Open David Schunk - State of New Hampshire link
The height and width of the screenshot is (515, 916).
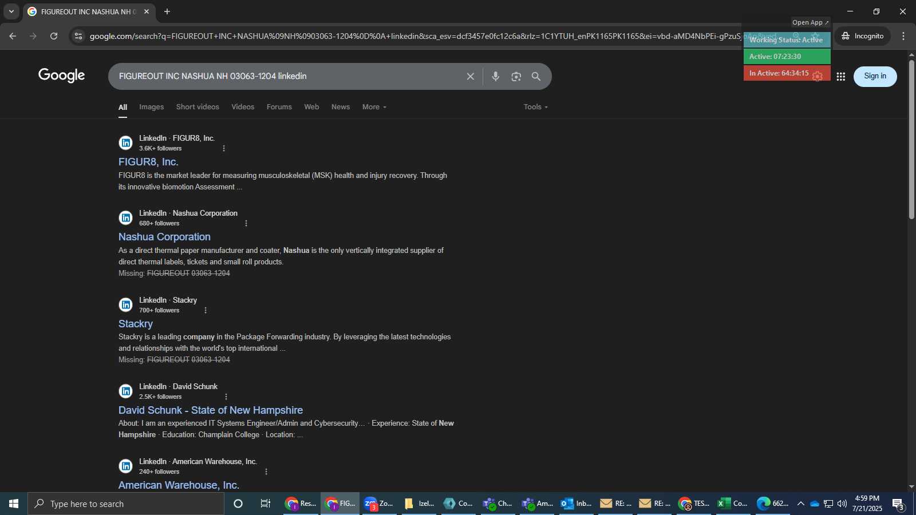(211, 410)
